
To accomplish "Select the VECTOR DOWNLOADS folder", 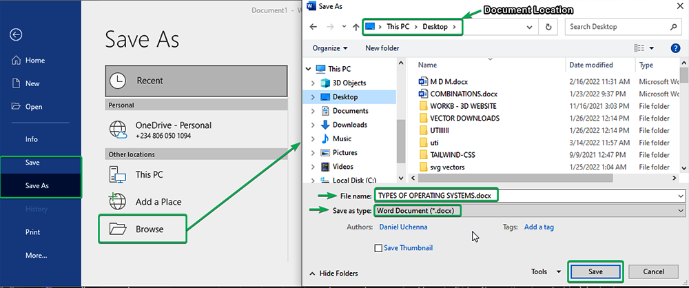I will 465,119.
